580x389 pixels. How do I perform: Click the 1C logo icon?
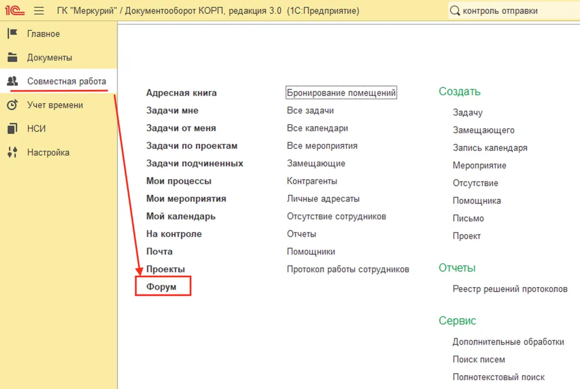[15, 10]
